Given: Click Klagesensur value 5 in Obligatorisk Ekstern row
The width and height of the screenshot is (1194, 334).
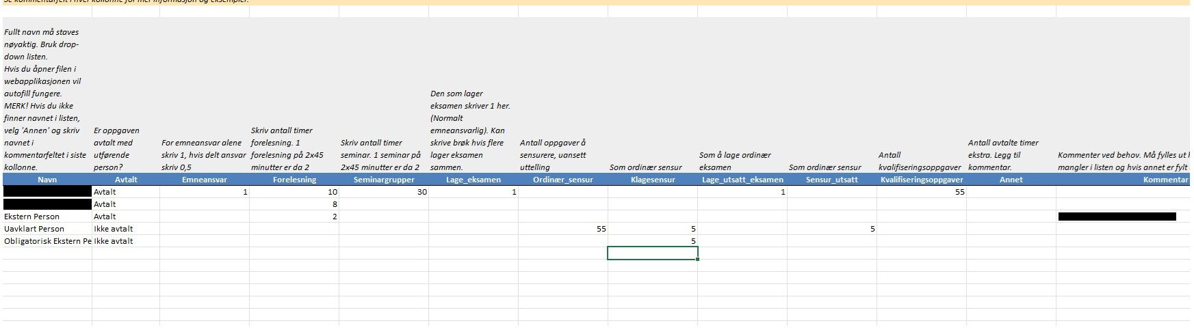Looking at the screenshot, I should click(x=653, y=241).
